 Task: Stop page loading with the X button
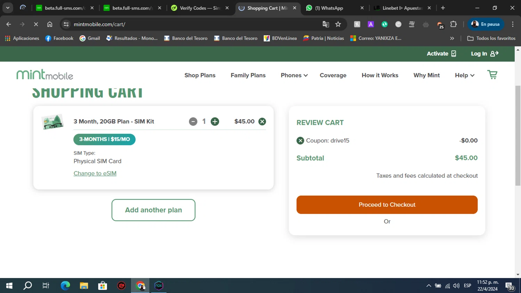pos(36,24)
